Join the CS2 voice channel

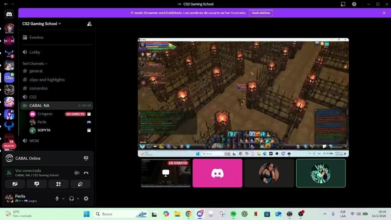(x=57, y=97)
